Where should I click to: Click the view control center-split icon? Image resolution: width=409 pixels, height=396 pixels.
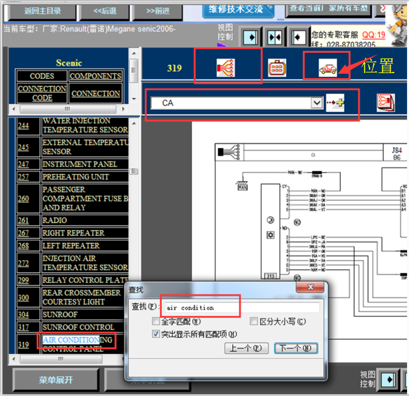[x=275, y=38]
